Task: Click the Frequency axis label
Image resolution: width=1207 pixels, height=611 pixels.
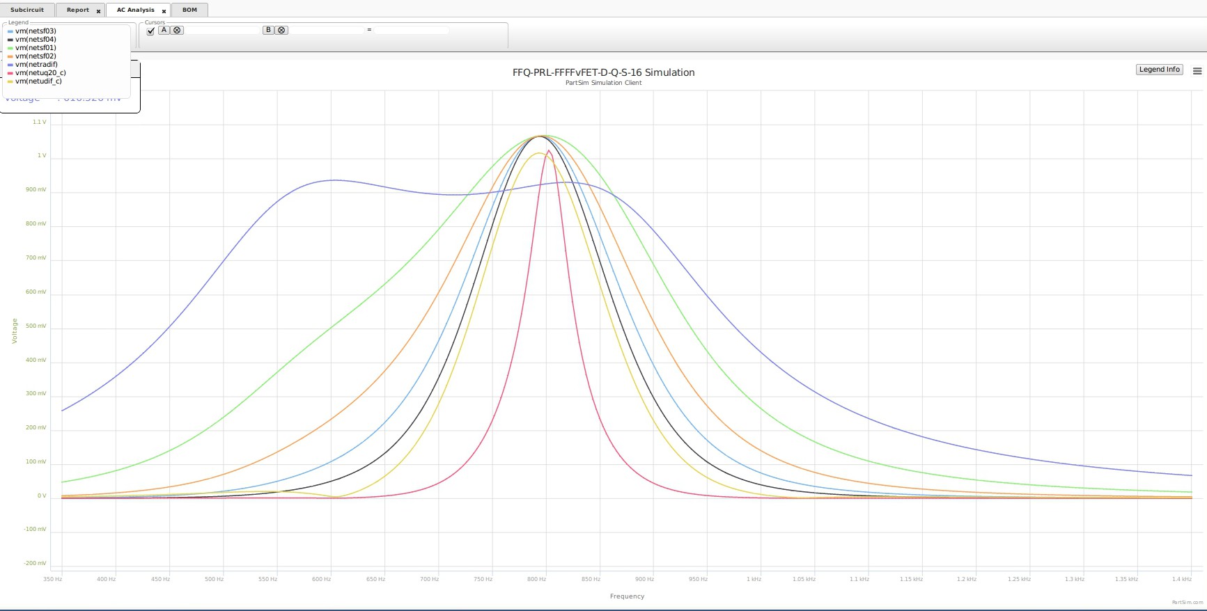Action: (627, 596)
